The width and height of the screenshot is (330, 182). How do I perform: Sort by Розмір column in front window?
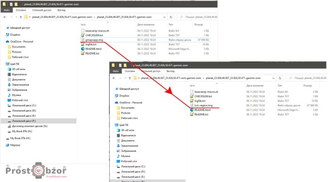click(307, 86)
